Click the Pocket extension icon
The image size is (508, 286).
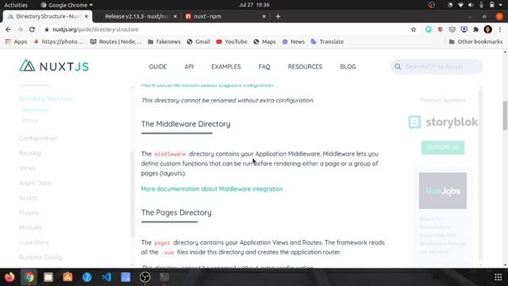(452, 29)
